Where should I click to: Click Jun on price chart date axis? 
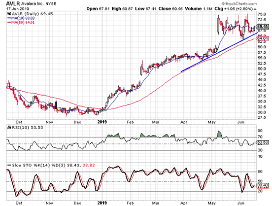(241, 122)
